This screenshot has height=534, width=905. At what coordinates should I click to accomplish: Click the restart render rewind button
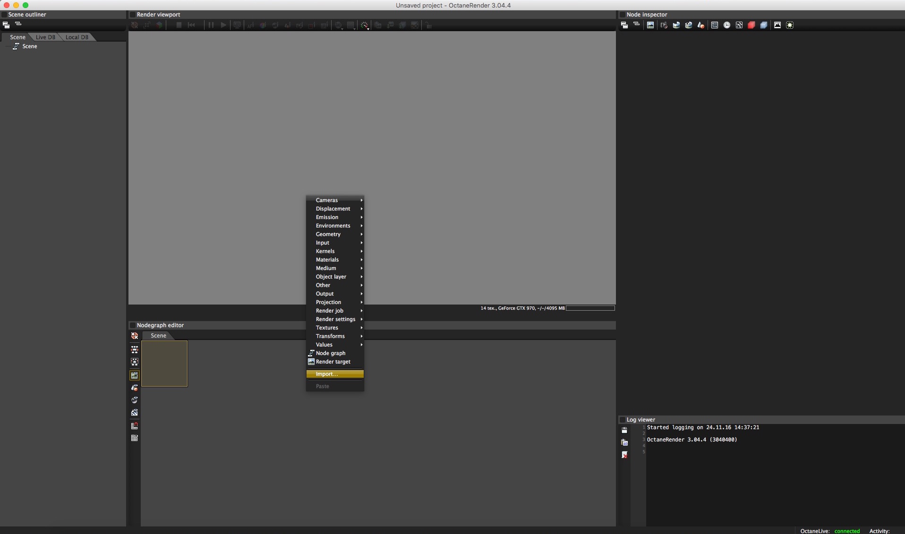tap(191, 25)
